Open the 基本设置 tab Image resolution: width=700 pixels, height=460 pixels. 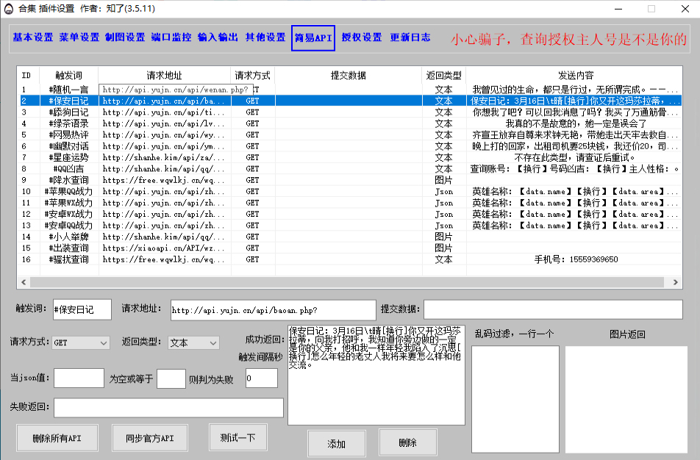(33, 37)
